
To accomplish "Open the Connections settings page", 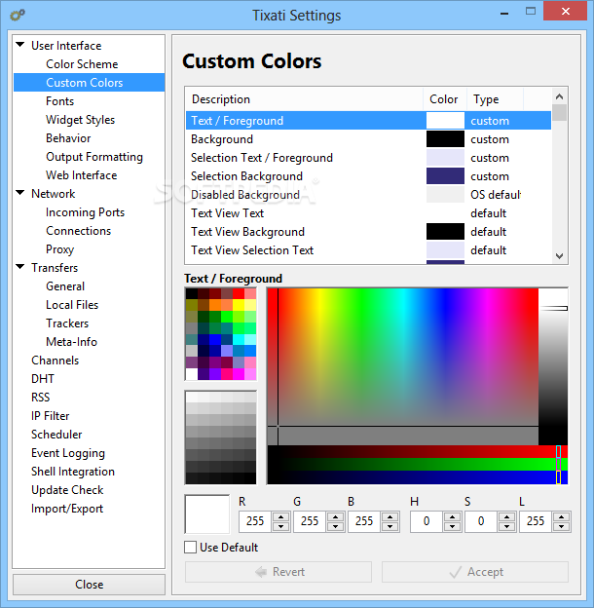I will pos(78,231).
